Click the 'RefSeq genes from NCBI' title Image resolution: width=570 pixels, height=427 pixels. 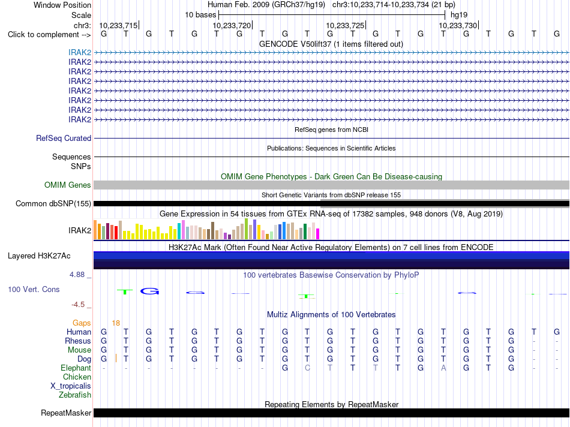tap(331, 130)
